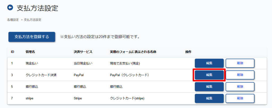This screenshot has height=108, width=272.
Task: Select the Stripe payment service cell
Action: pyautogui.click(x=78, y=98)
